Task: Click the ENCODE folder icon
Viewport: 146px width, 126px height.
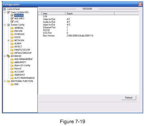Action: tap(12, 31)
